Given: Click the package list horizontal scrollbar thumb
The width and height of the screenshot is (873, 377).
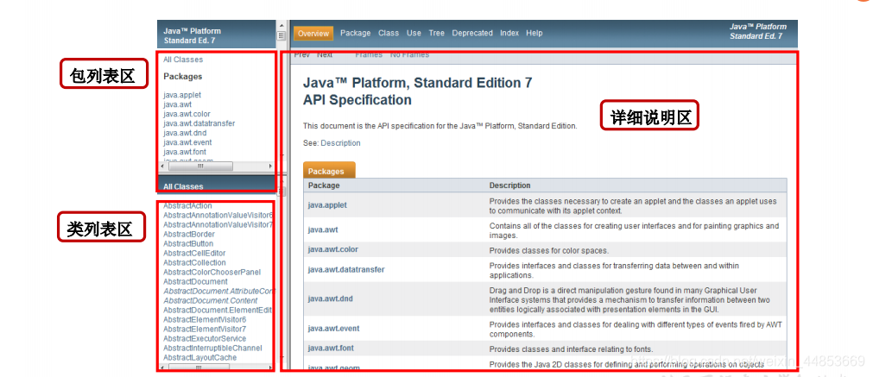Looking at the screenshot, I should tap(200, 167).
